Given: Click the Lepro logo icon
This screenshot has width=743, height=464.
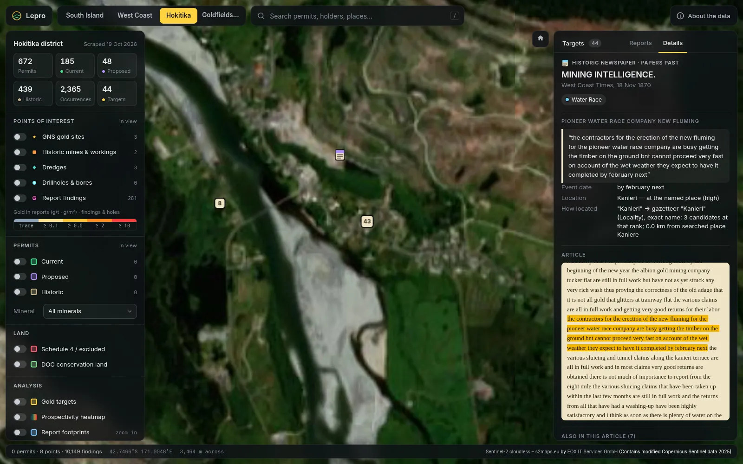Looking at the screenshot, I should (x=17, y=16).
